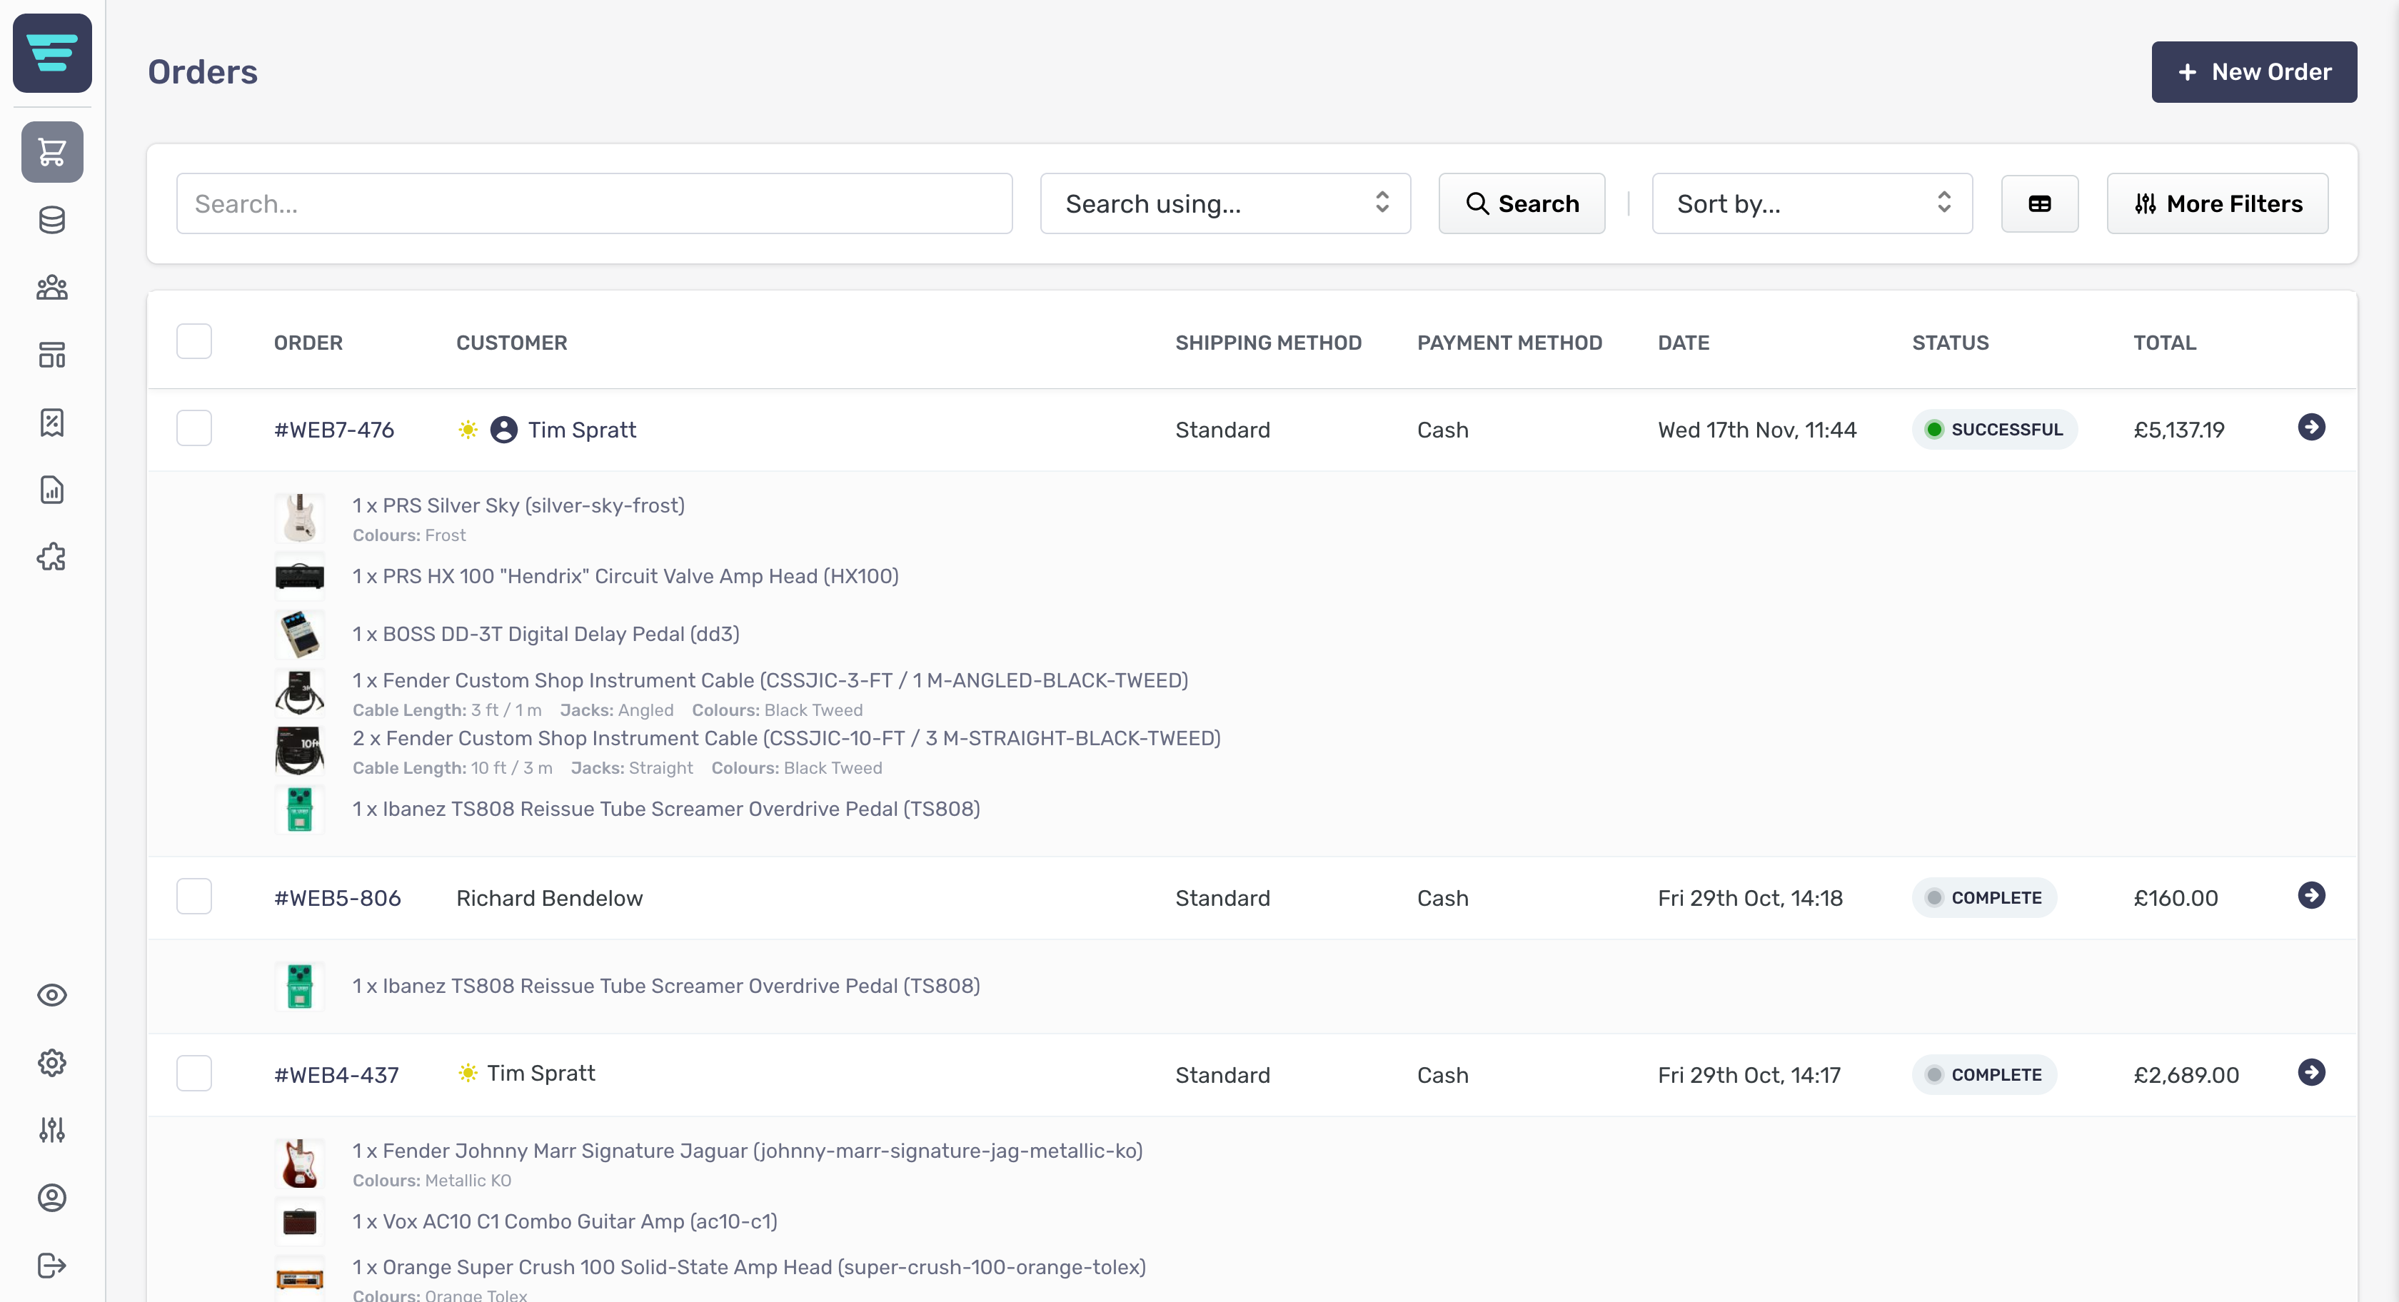Open the 'Sort by...' dropdown
Viewport: 2399px width, 1302px height.
pos(1812,204)
